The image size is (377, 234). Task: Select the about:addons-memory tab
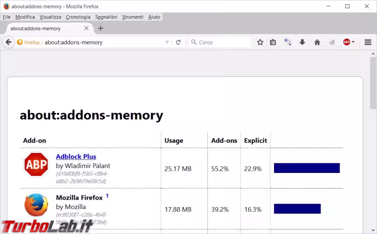point(49,28)
